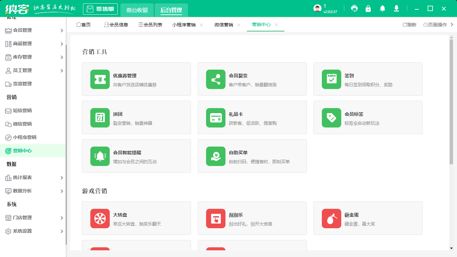Click the 会员裂变 share icon
The height and width of the screenshot is (257, 457).
[215, 79]
